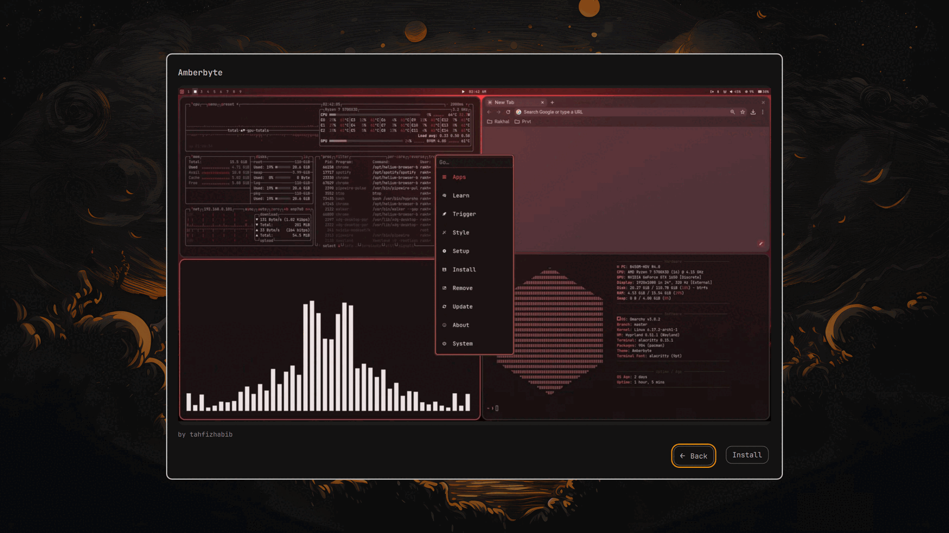Click the browser reload icon in preview
Image resolution: width=949 pixels, height=533 pixels.
point(508,112)
